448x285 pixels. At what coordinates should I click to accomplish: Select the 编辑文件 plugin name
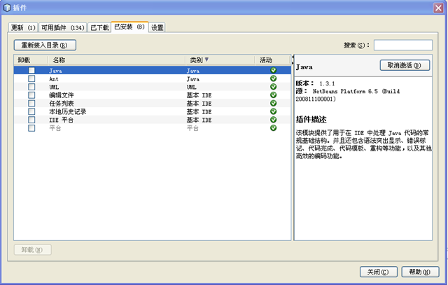pos(61,95)
